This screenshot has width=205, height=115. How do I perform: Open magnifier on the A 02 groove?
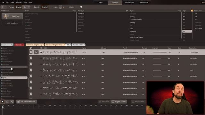point(31,58)
